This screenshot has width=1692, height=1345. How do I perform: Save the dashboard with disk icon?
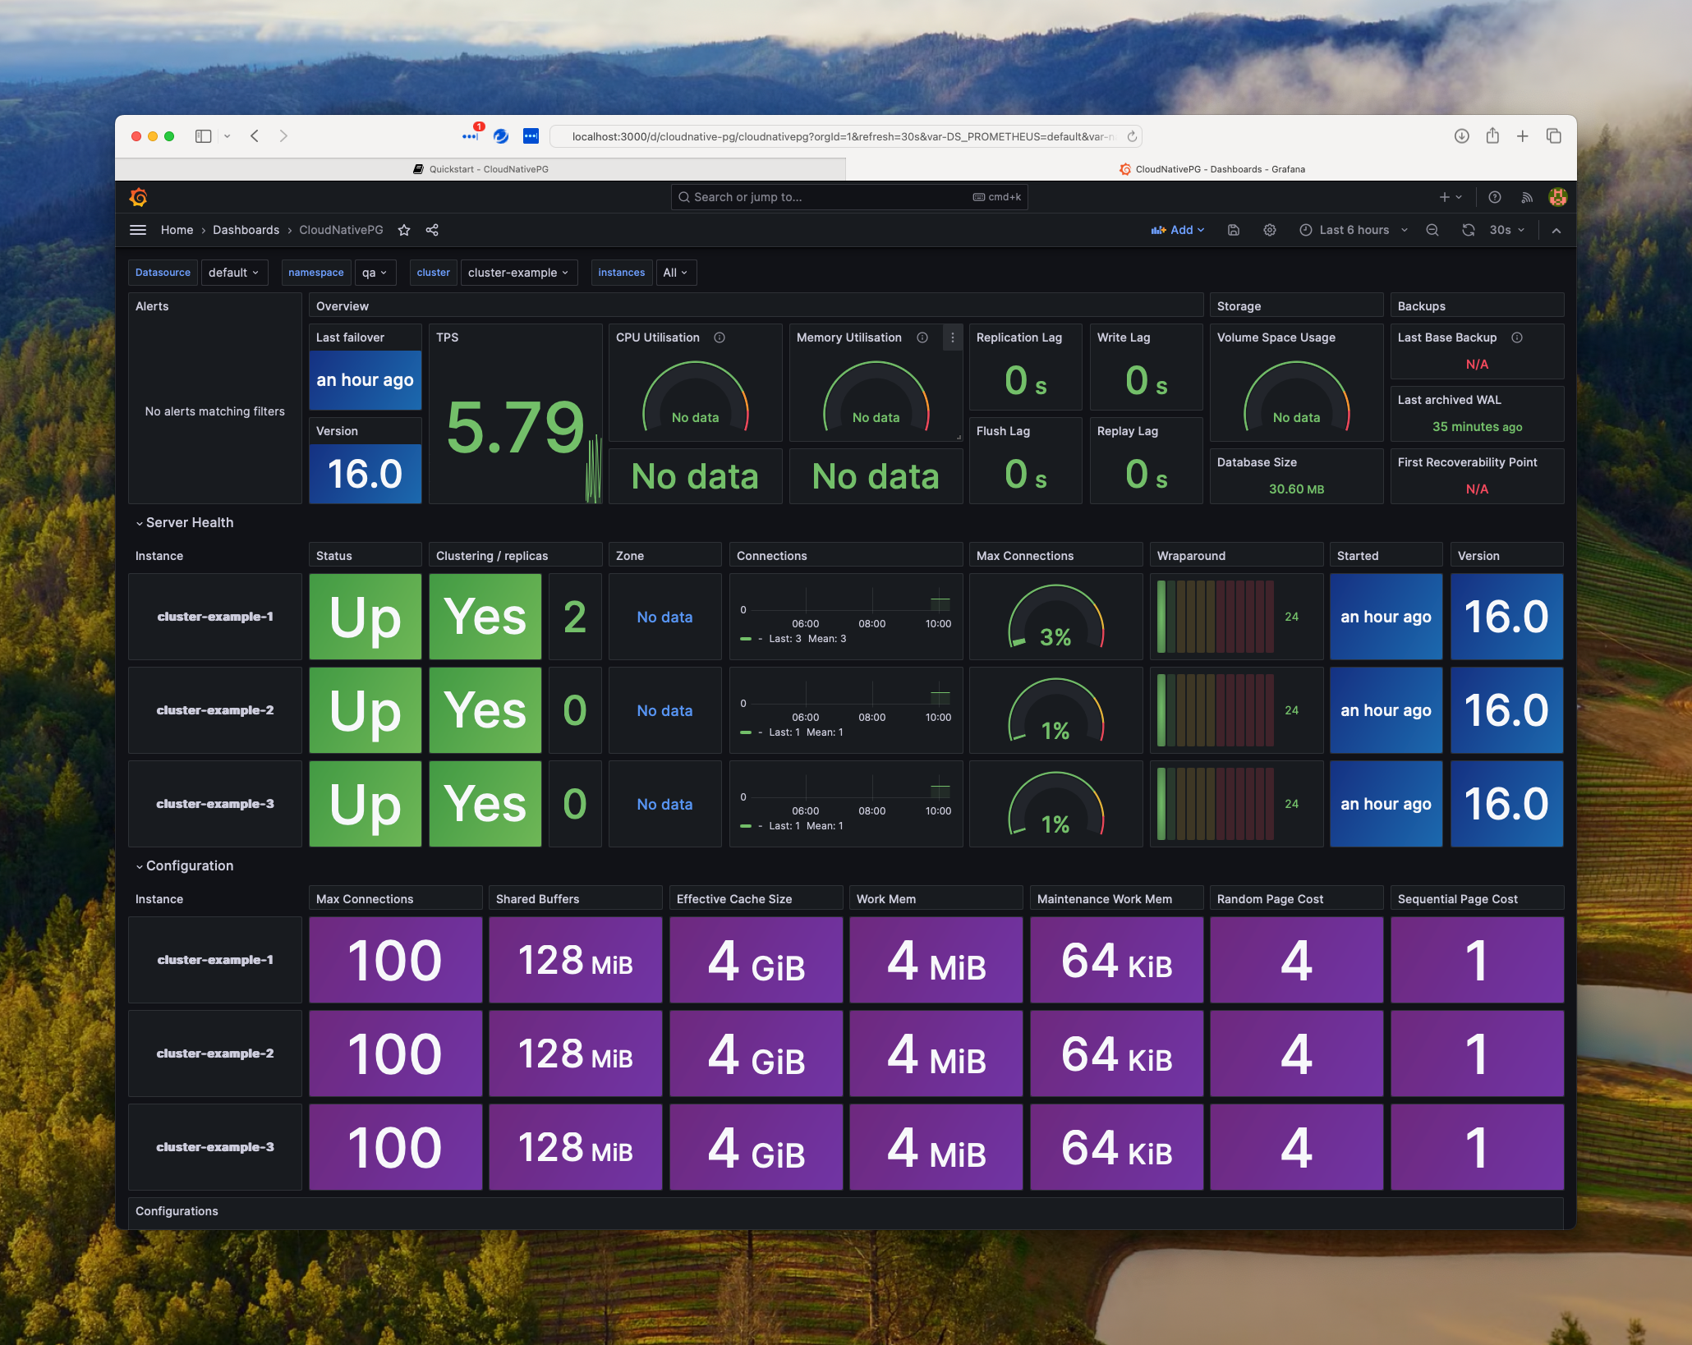[x=1233, y=230]
